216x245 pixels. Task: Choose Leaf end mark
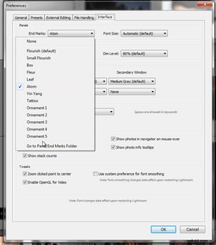(55, 79)
